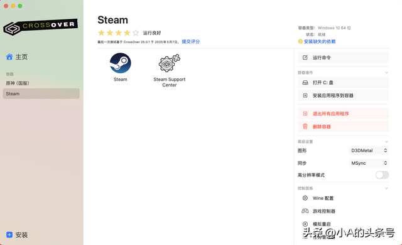Collapse the 容器操作 section chevron
Image resolution: width=402 pixels, height=245 pixels.
coord(386,73)
